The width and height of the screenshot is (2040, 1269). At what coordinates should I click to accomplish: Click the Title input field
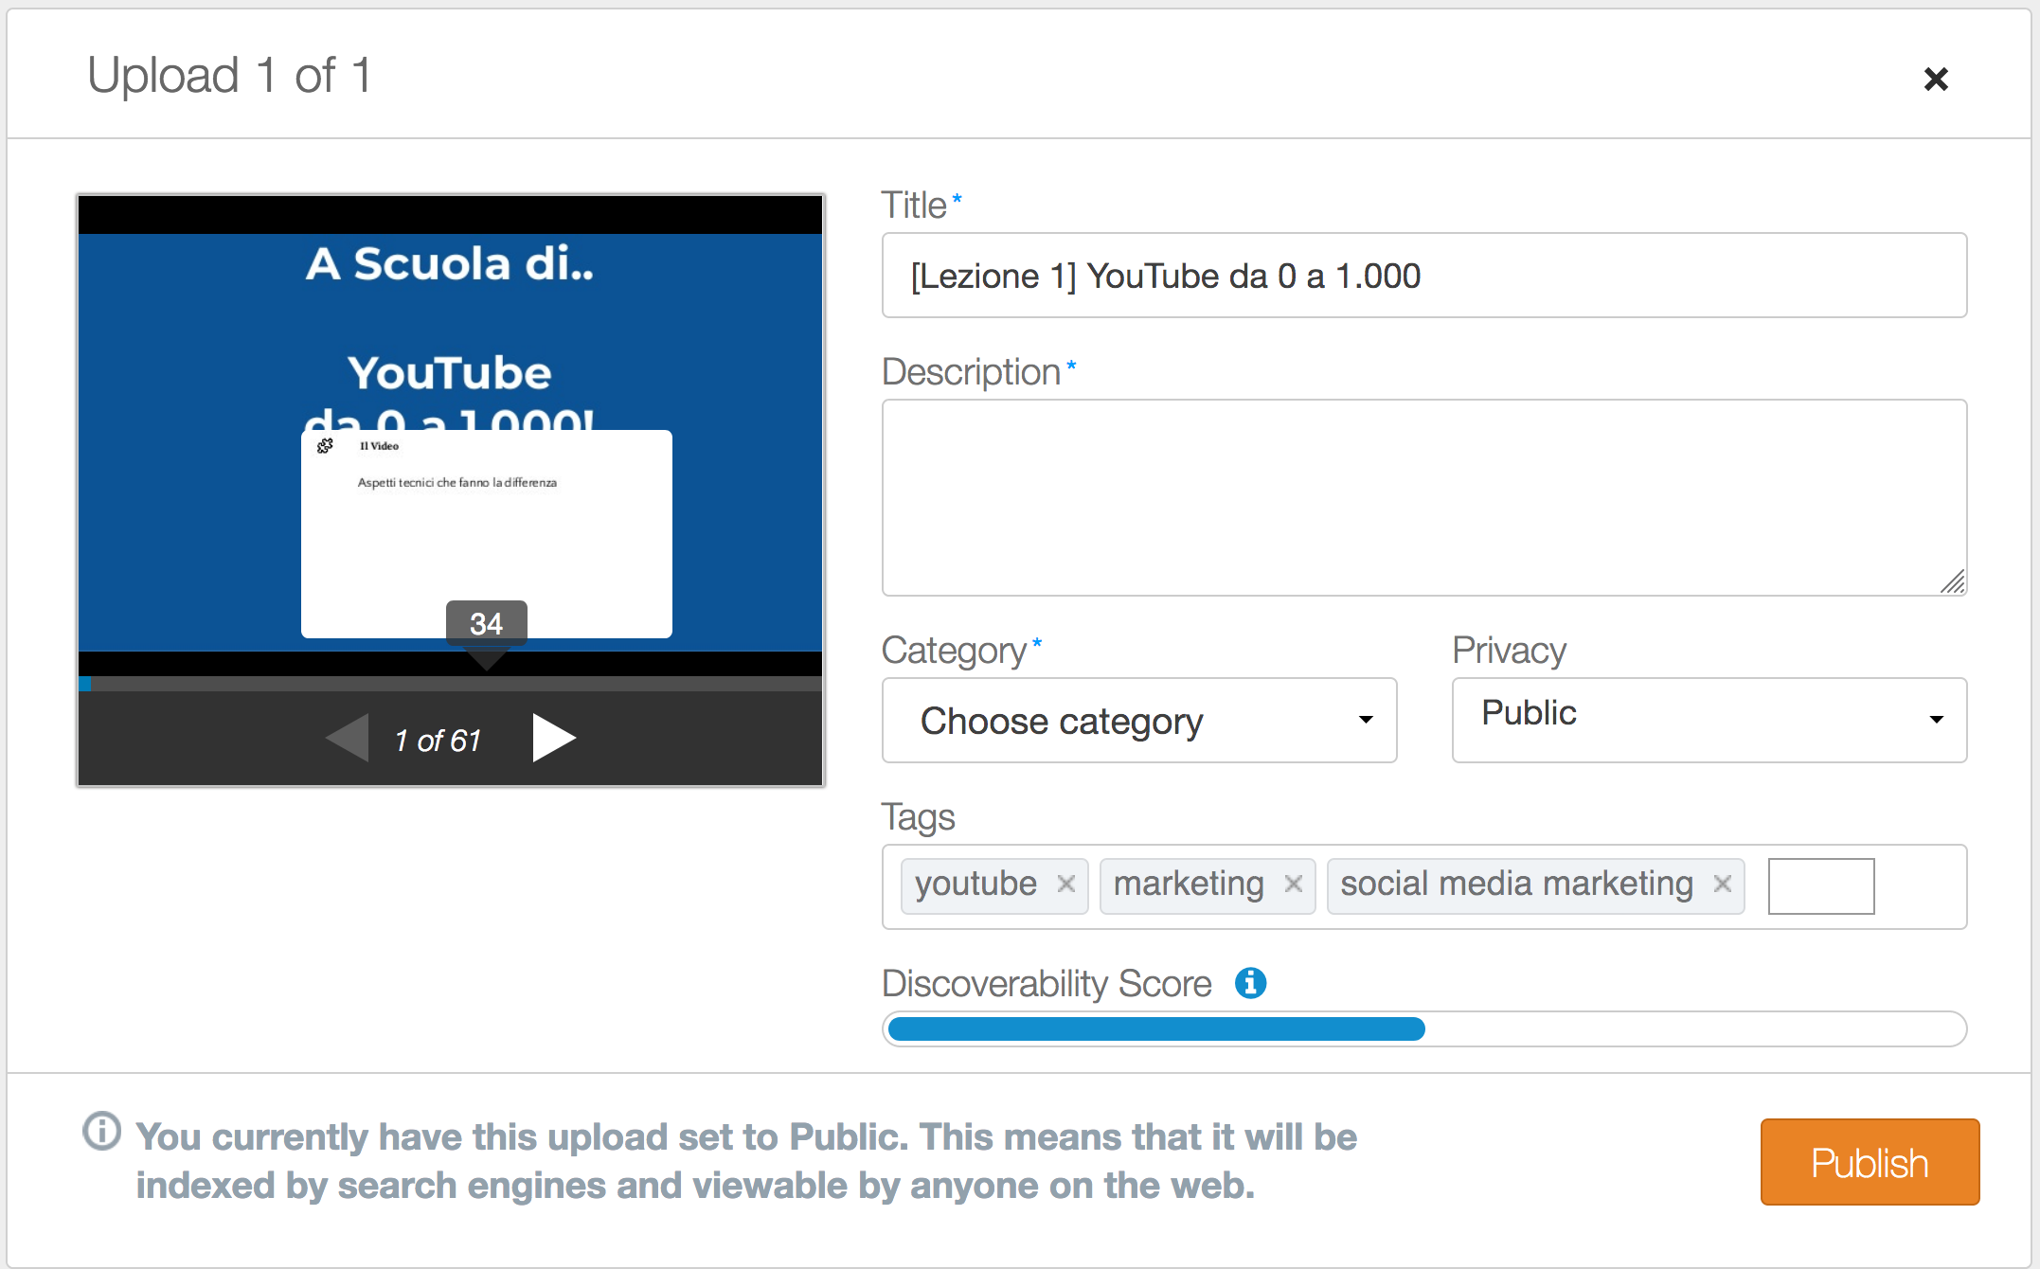(1424, 276)
